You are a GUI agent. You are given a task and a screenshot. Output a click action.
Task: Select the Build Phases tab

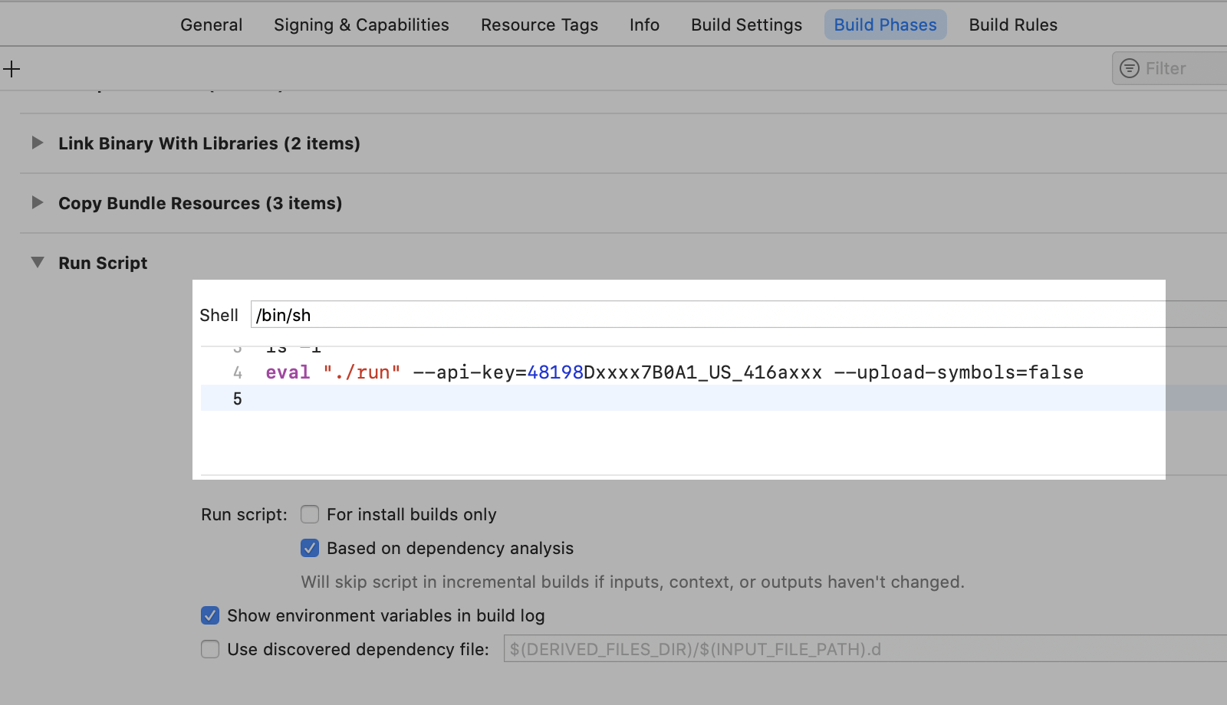pyautogui.click(x=885, y=25)
